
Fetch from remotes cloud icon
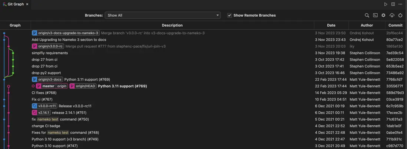[392, 15]
